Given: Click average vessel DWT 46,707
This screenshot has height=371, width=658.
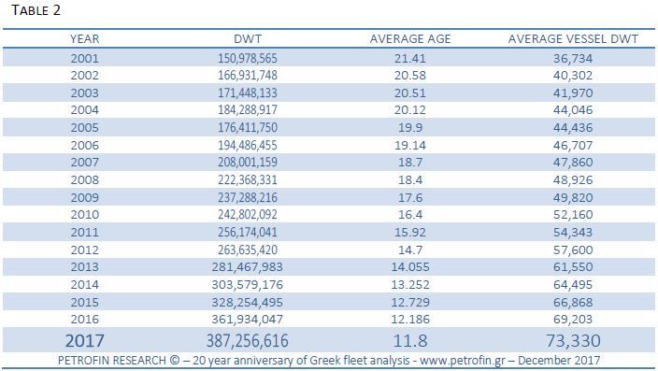Looking at the screenshot, I should [573, 145].
